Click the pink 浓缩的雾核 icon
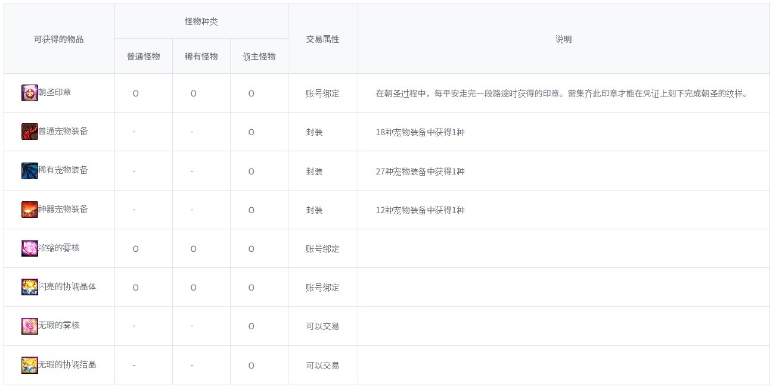 pos(29,248)
